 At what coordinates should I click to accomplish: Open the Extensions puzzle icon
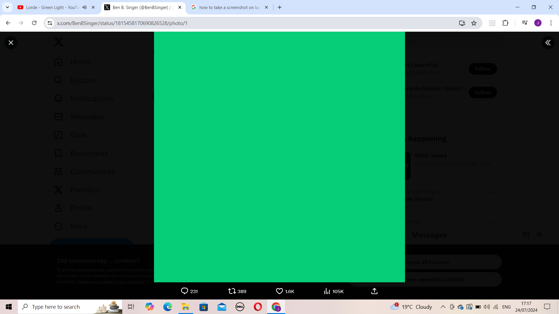pyautogui.click(x=505, y=23)
